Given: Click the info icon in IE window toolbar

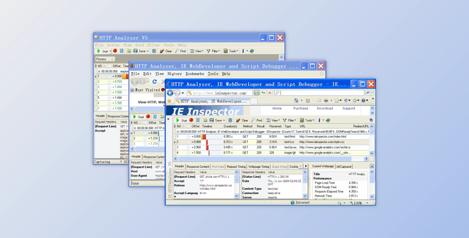Looking at the screenshot, I should pyautogui.click(x=320, y=120).
